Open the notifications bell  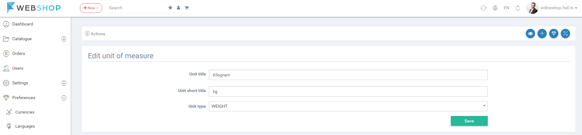coord(518,8)
